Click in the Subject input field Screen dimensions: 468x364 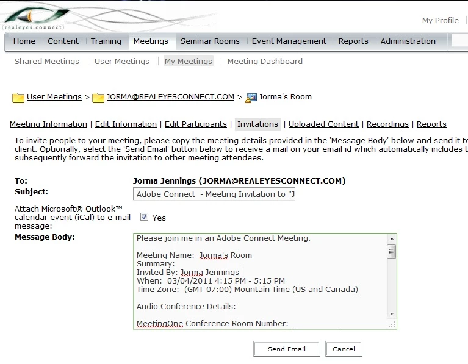[214, 194]
